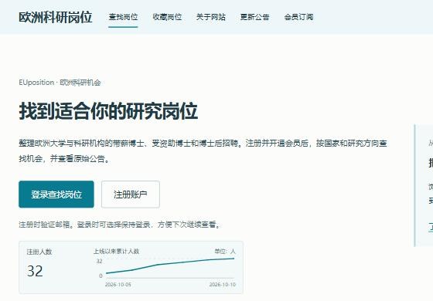
Task: Click the 欧洲科研岗位 site logo
Action: click(x=55, y=17)
